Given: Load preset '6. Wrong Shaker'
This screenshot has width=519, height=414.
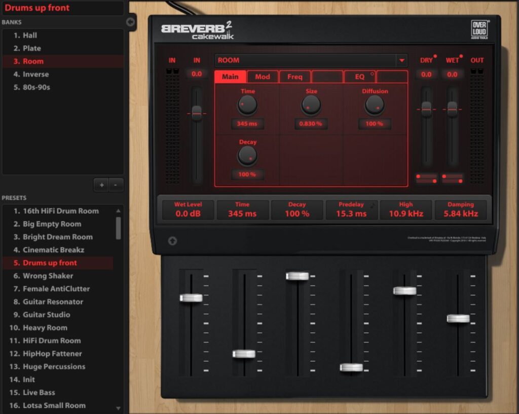Looking at the screenshot, I should [58, 275].
